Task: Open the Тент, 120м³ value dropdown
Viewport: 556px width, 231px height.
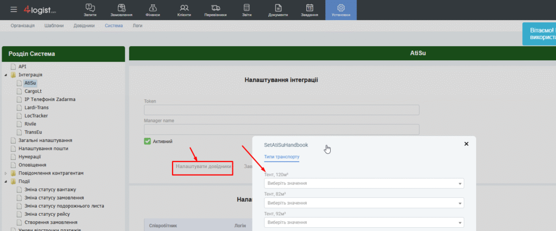Action: 364,183
